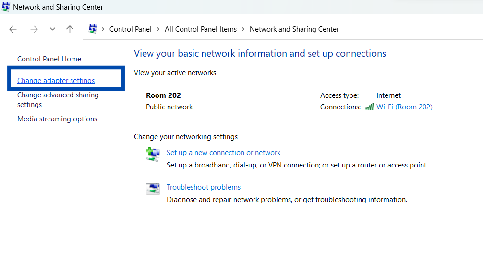Viewport: 483px width, 274px height.
Task: Select the All Control Panel Items breadcrumb
Action: point(201,29)
